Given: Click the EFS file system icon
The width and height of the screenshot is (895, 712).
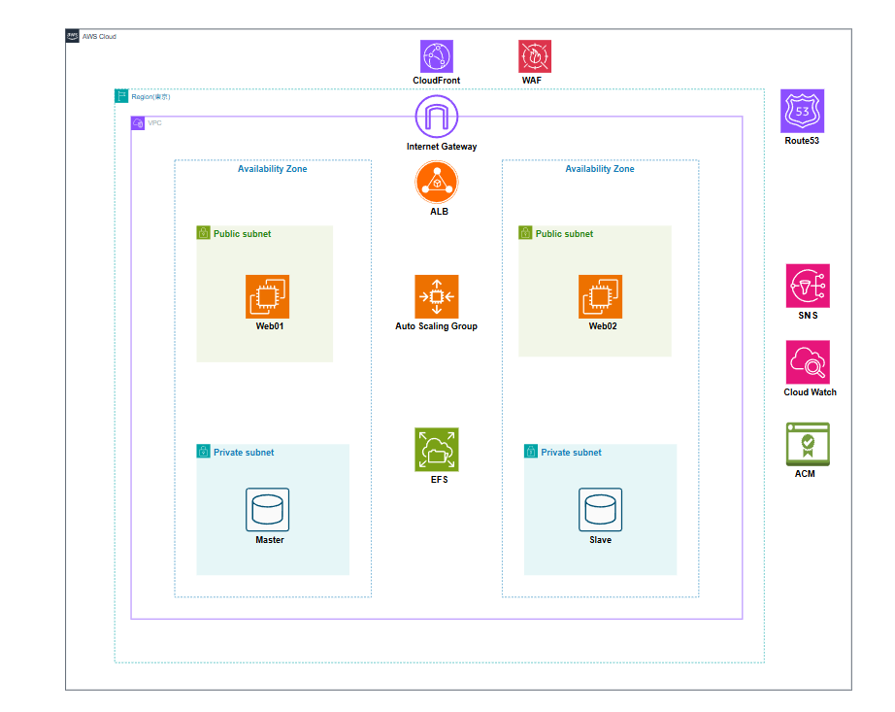Looking at the screenshot, I should coord(437,450).
